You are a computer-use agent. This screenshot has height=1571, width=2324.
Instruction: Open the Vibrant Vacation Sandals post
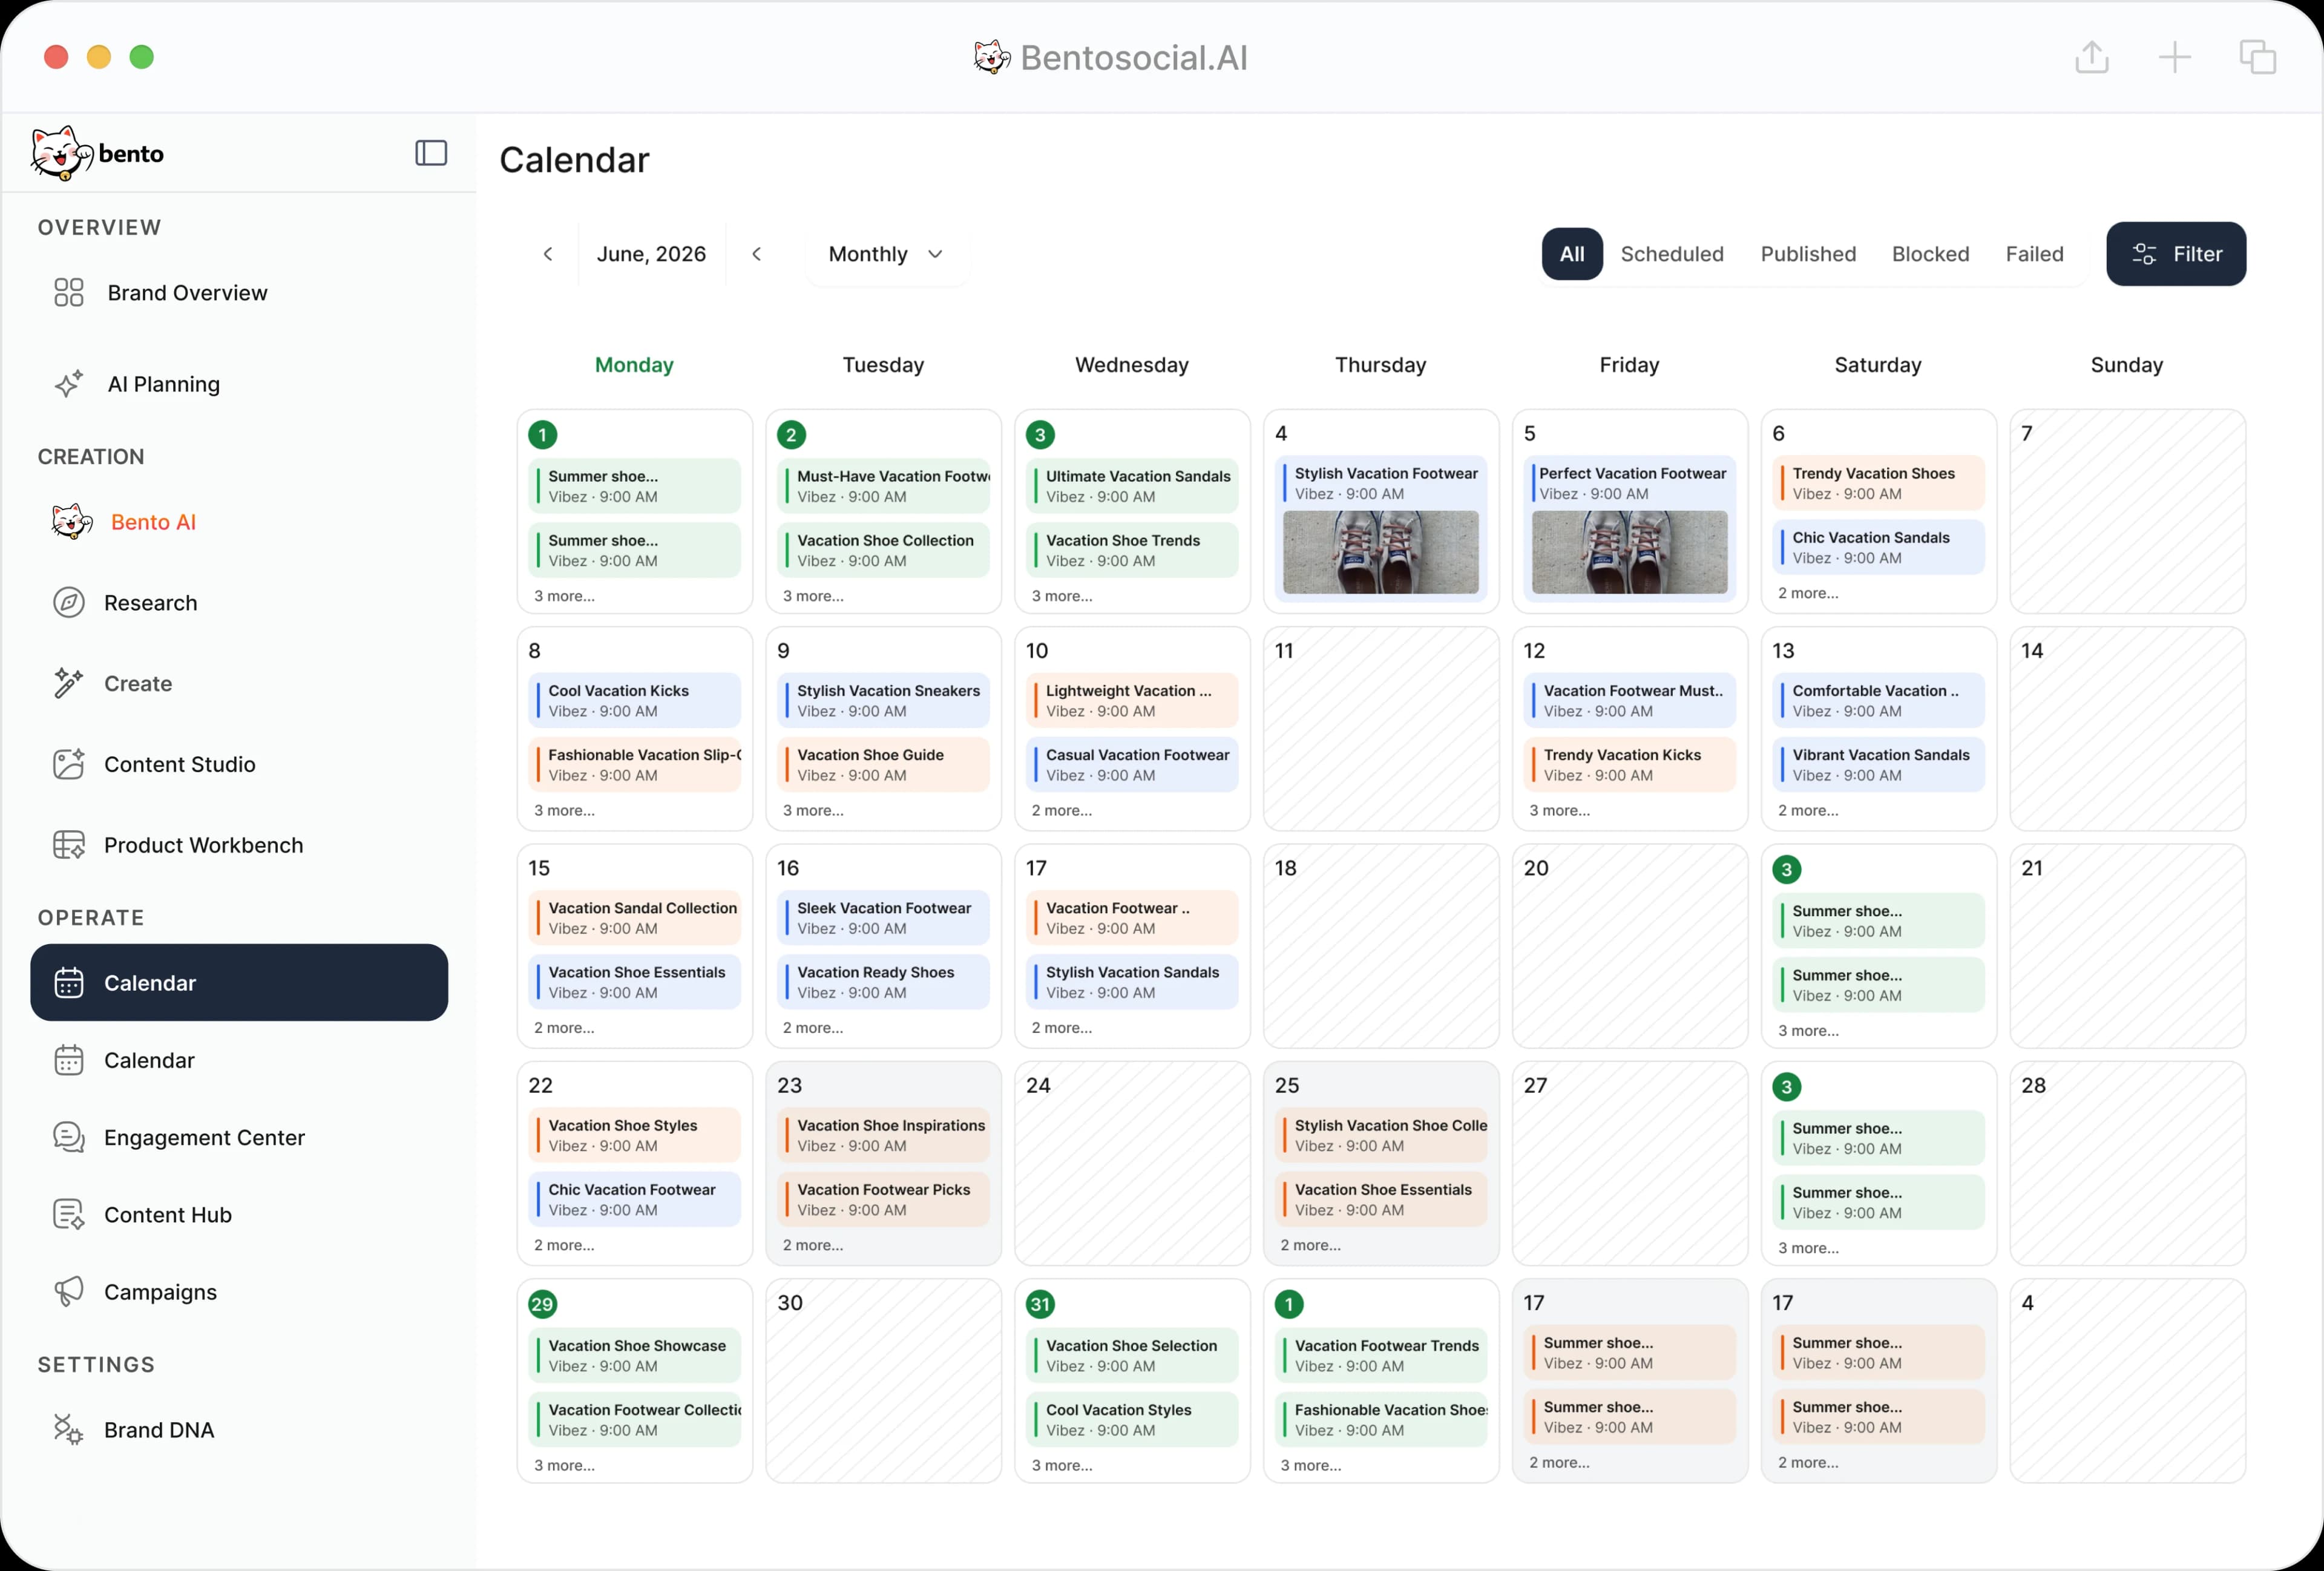[1878, 764]
